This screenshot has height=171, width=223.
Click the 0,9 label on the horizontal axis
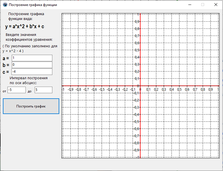click(x=210, y=89)
